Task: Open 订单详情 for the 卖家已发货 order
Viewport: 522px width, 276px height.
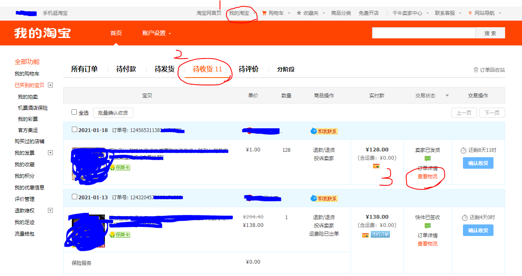Action: pyautogui.click(x=427, y=168)
